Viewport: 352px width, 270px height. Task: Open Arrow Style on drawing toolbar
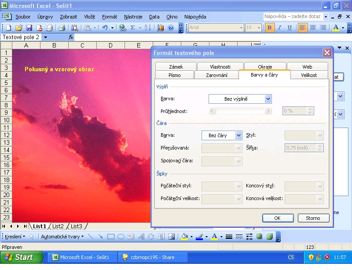pyautogui.click(x=249, y=237)
